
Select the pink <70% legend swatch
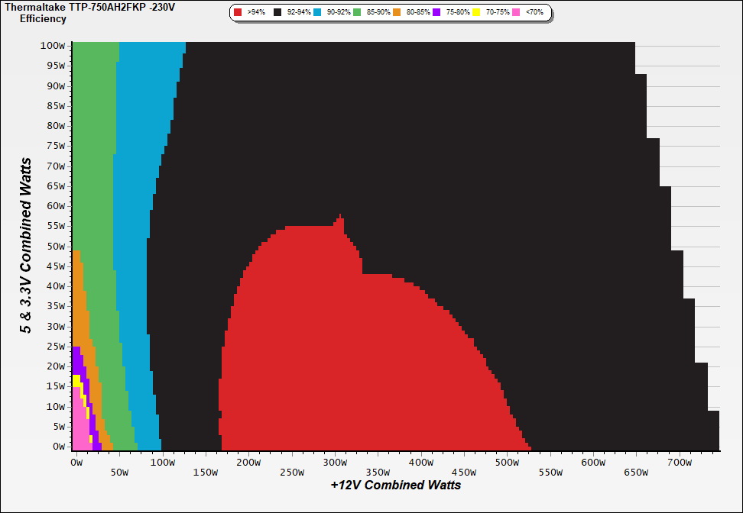[516, 13]
